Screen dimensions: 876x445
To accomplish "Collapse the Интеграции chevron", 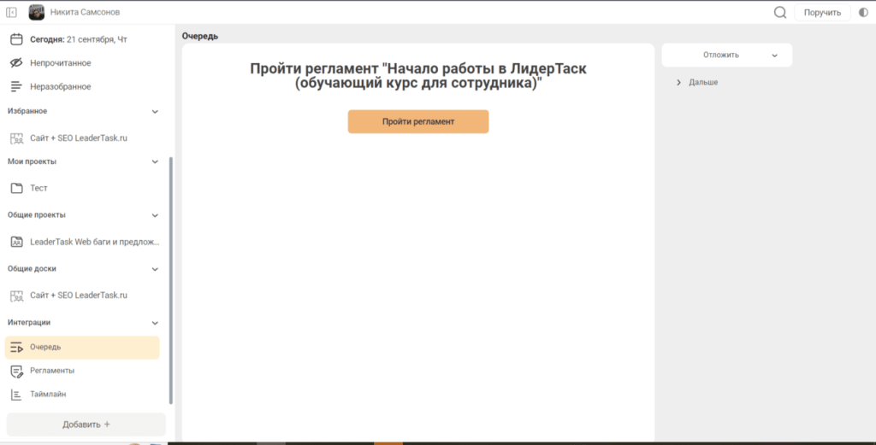I will [155, 323].
